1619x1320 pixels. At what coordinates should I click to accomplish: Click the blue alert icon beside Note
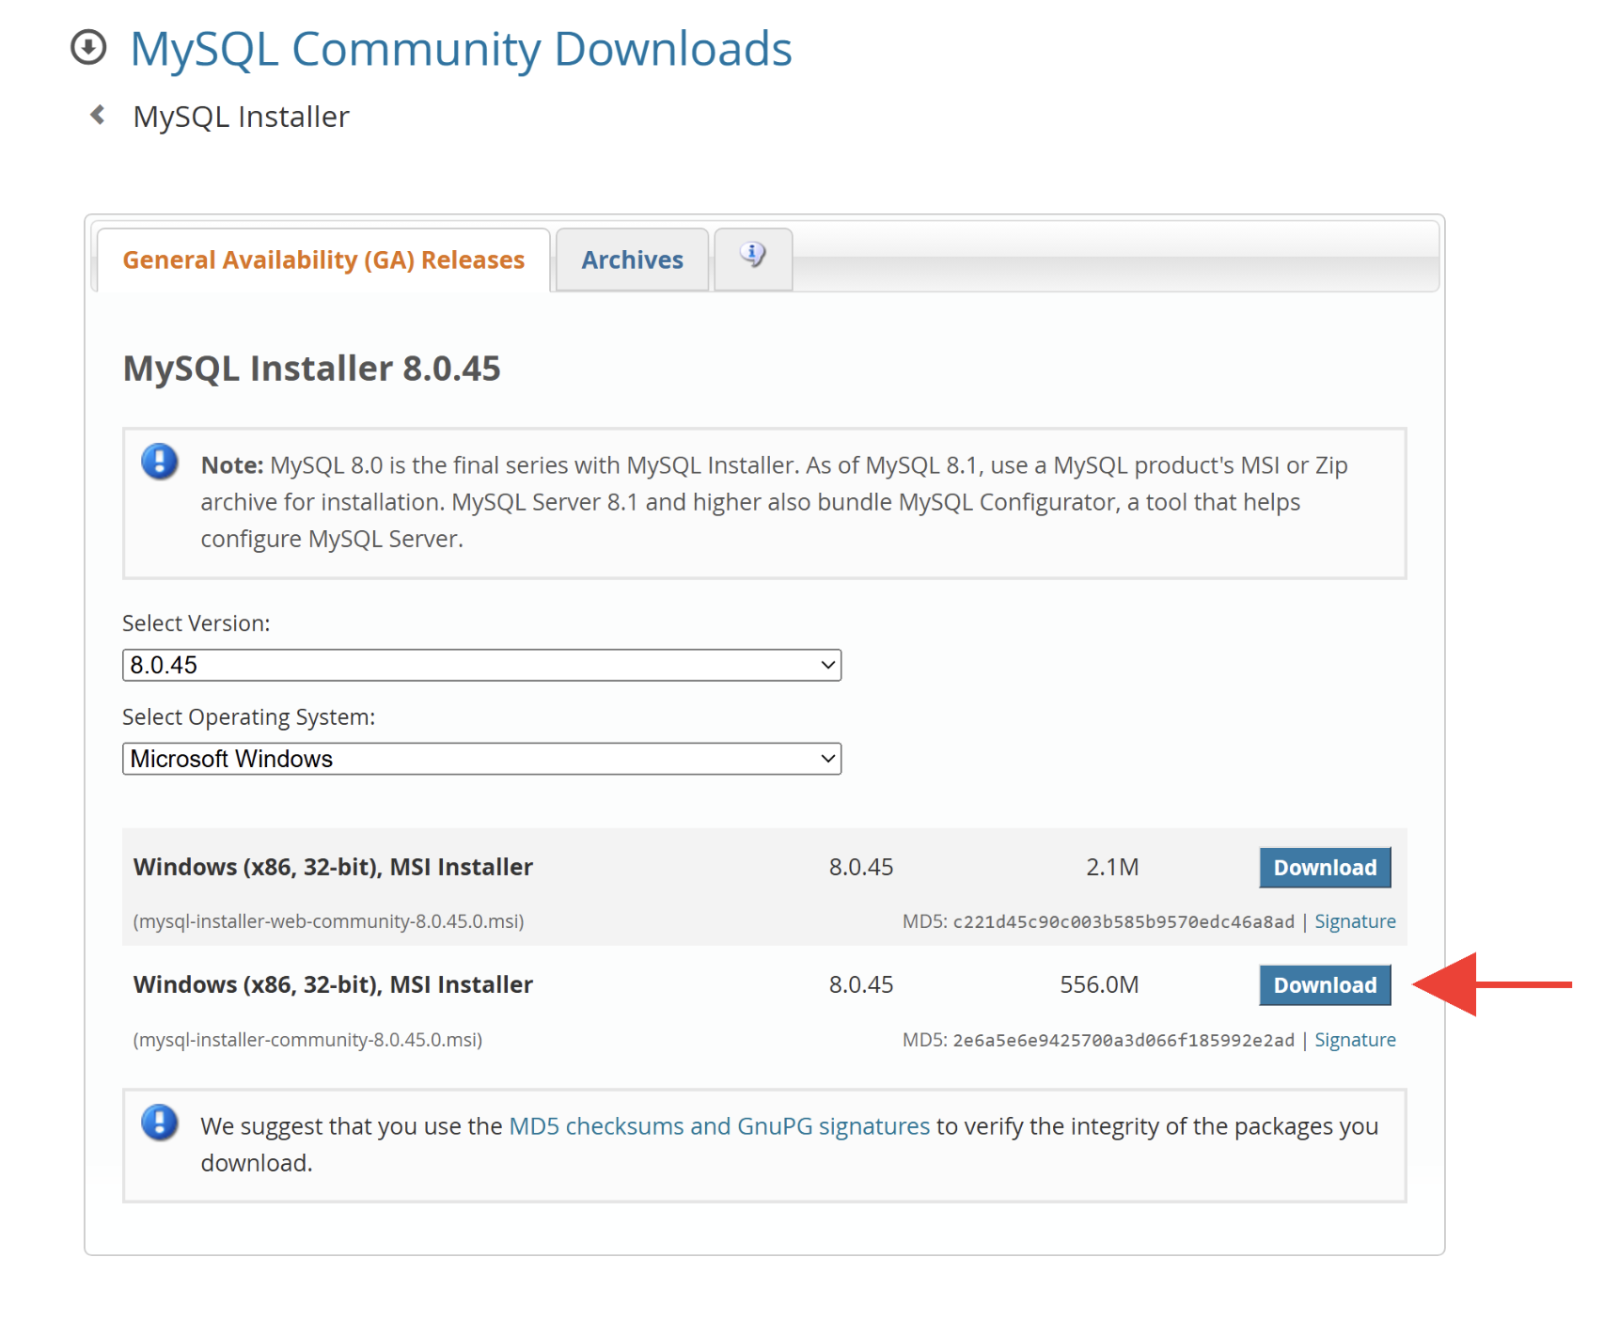[160, 462]
